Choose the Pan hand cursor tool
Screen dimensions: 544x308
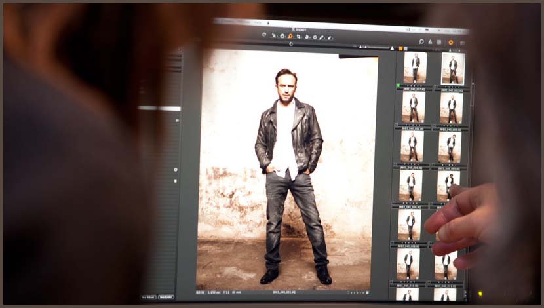click(x=282, y=35)
